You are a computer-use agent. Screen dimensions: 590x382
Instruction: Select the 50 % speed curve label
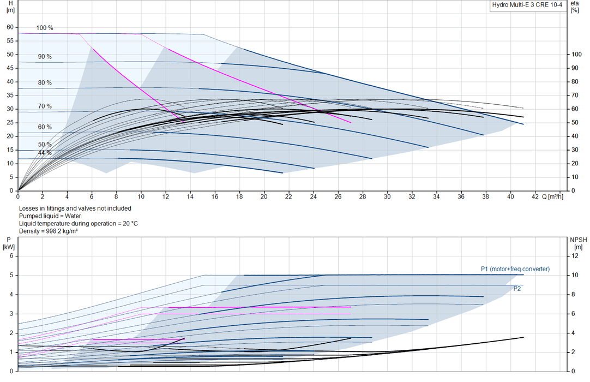coord(44,144)
